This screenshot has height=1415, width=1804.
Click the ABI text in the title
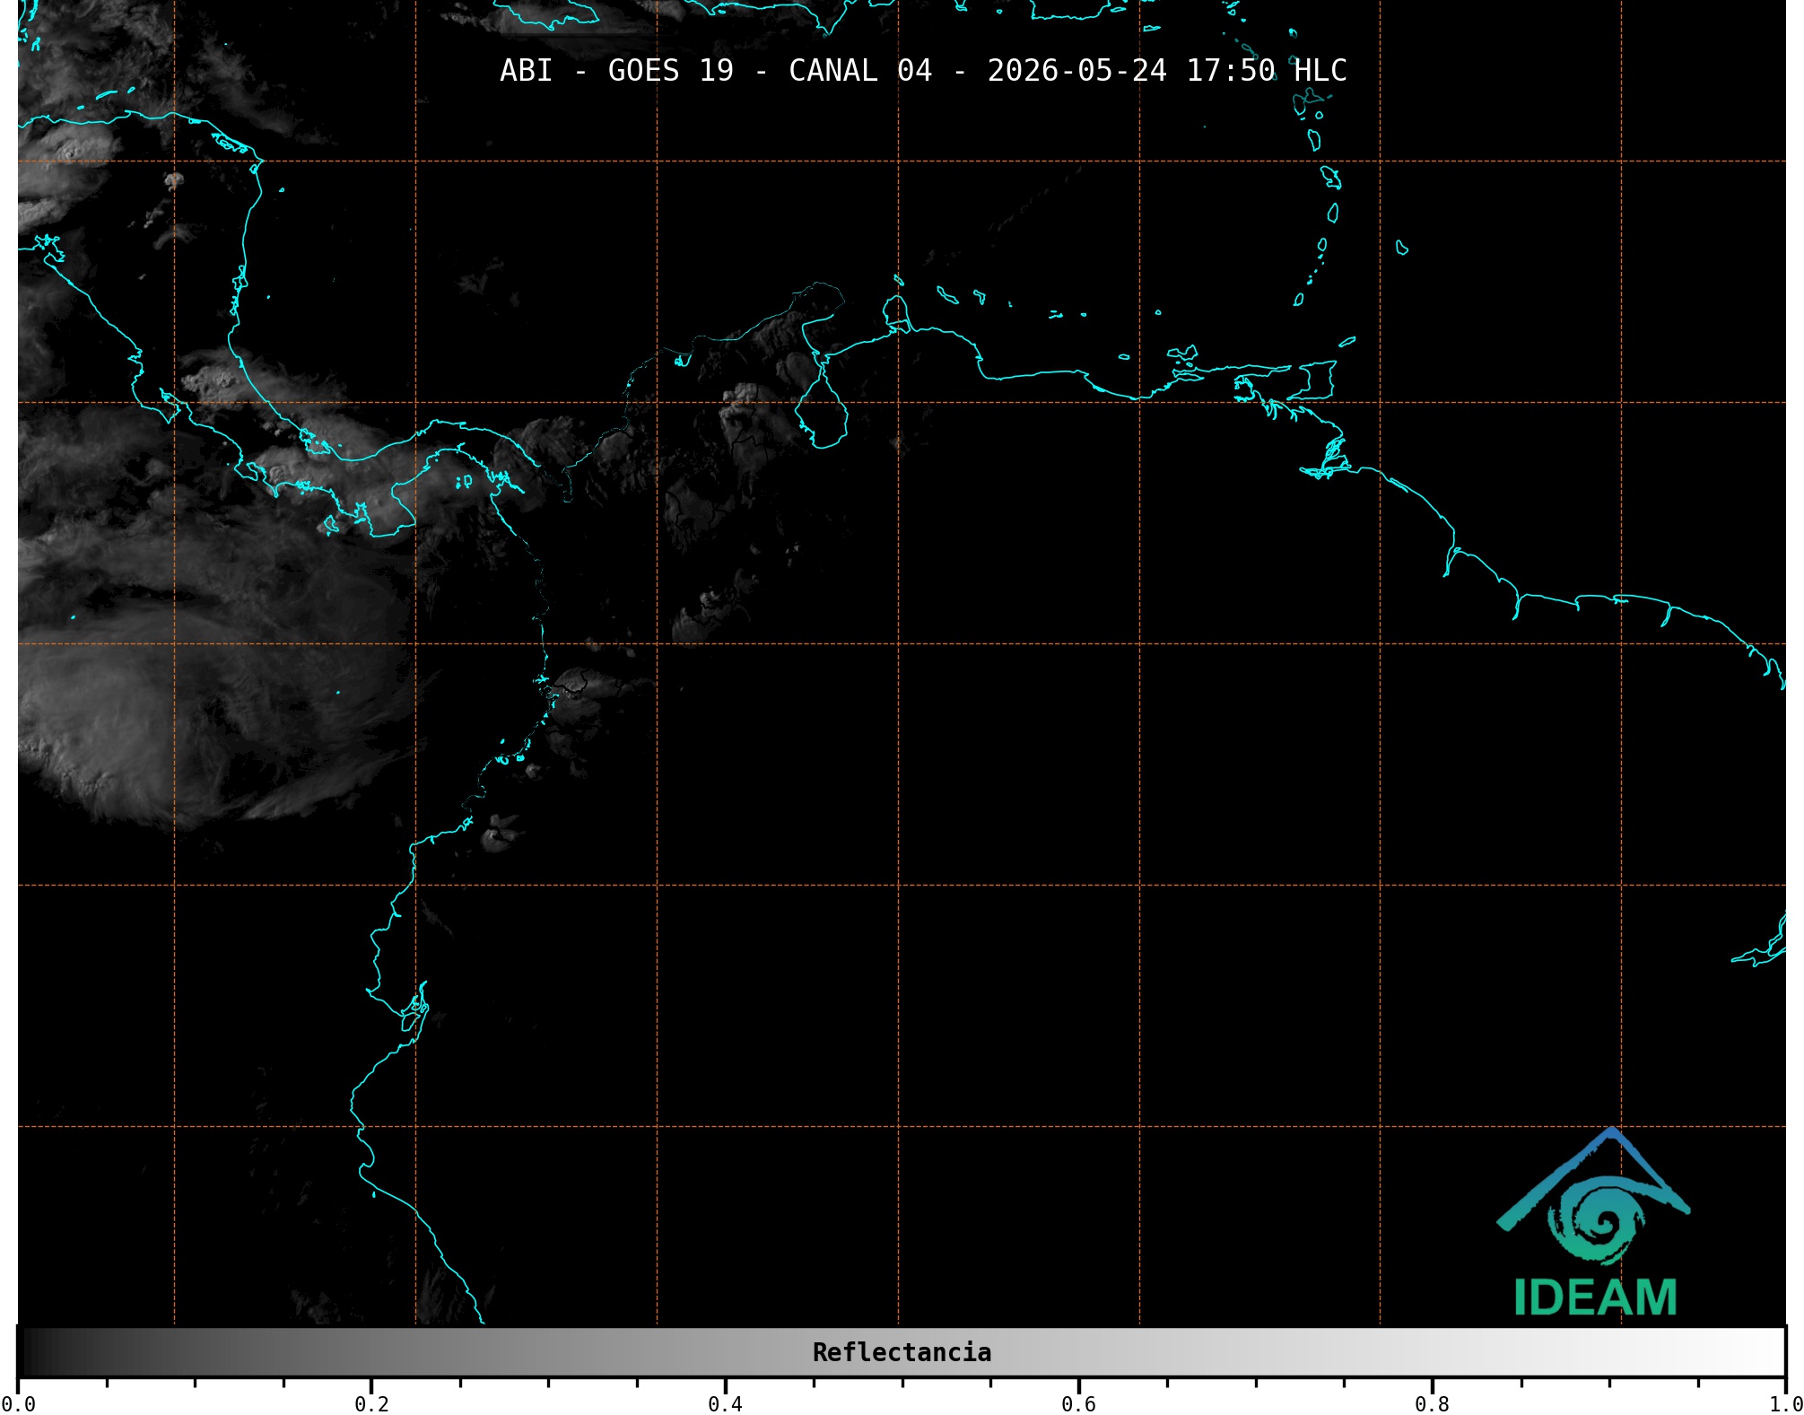526,70
